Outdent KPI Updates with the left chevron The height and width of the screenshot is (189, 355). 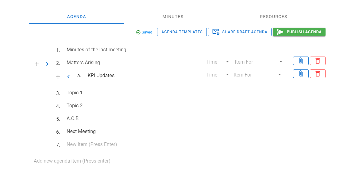tap(68, 77)
